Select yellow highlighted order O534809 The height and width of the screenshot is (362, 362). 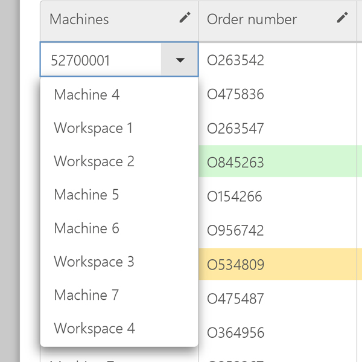(278, 264)
